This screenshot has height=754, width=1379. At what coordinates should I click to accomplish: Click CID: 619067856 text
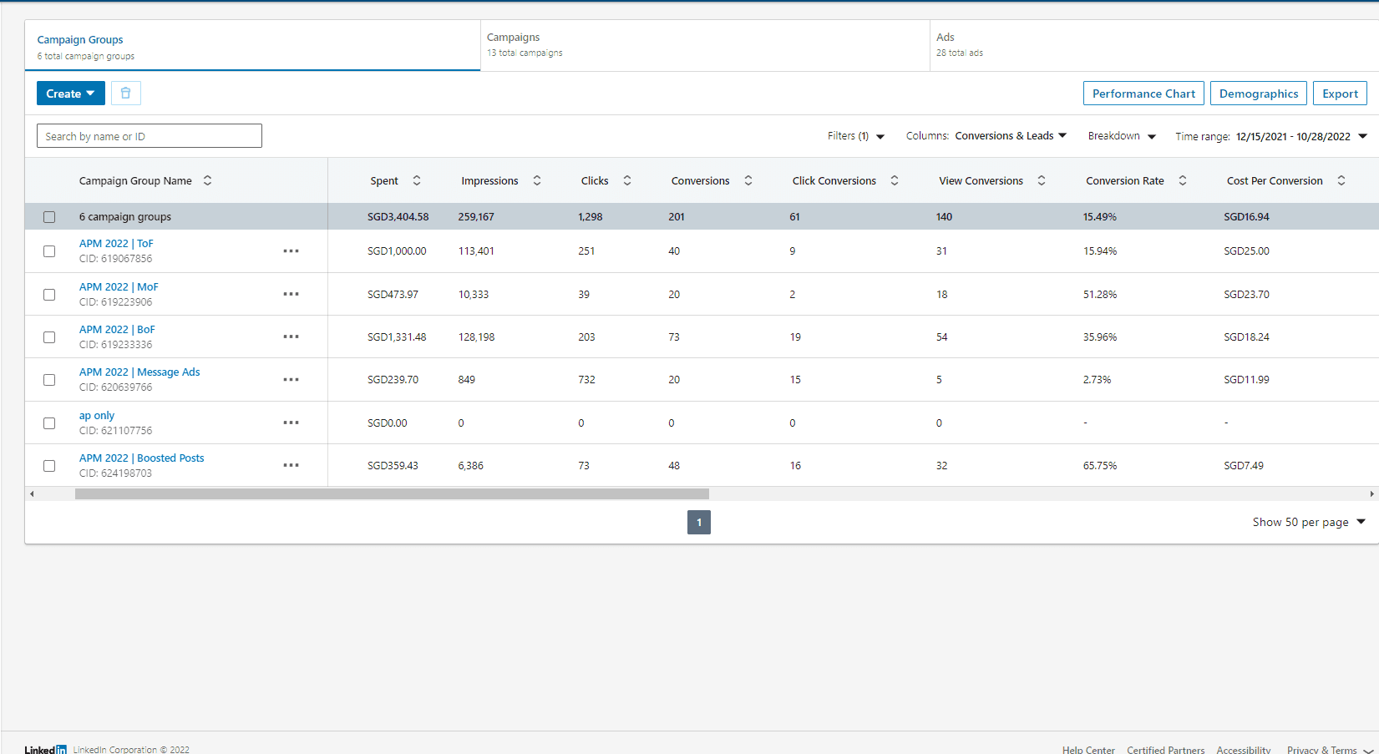116,259
